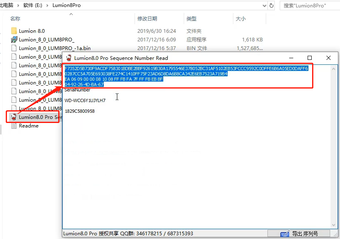Open the address bar history dropdown
Screen dimensions: 340x239
point(265,6)
